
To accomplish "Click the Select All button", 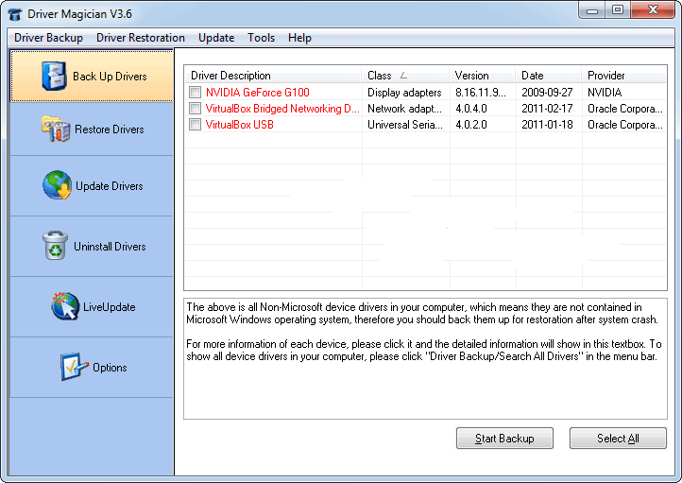I will point(618,439).
